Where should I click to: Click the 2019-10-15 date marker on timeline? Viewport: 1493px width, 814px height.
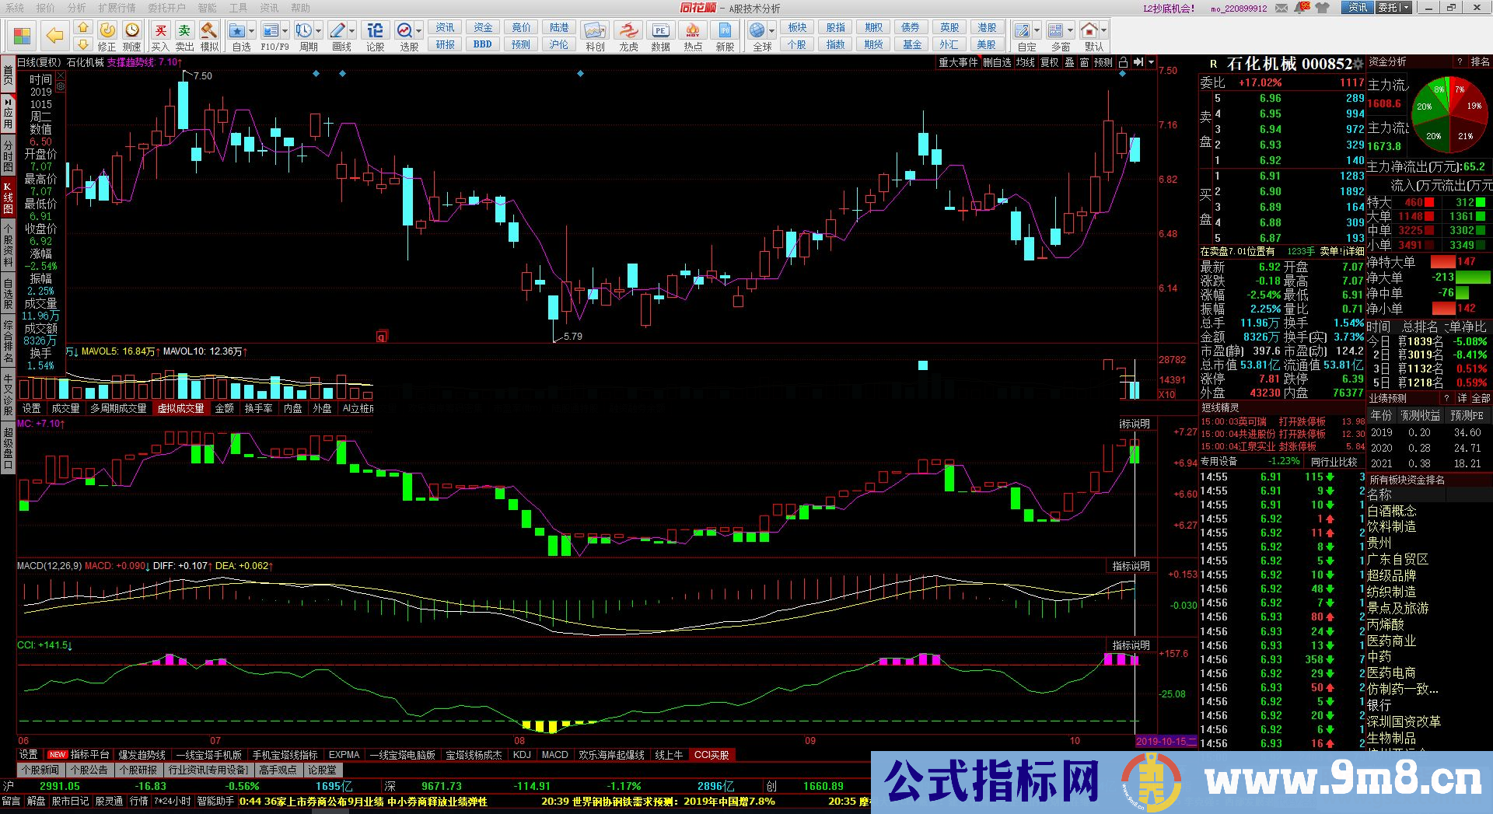tap(1166, 741)
